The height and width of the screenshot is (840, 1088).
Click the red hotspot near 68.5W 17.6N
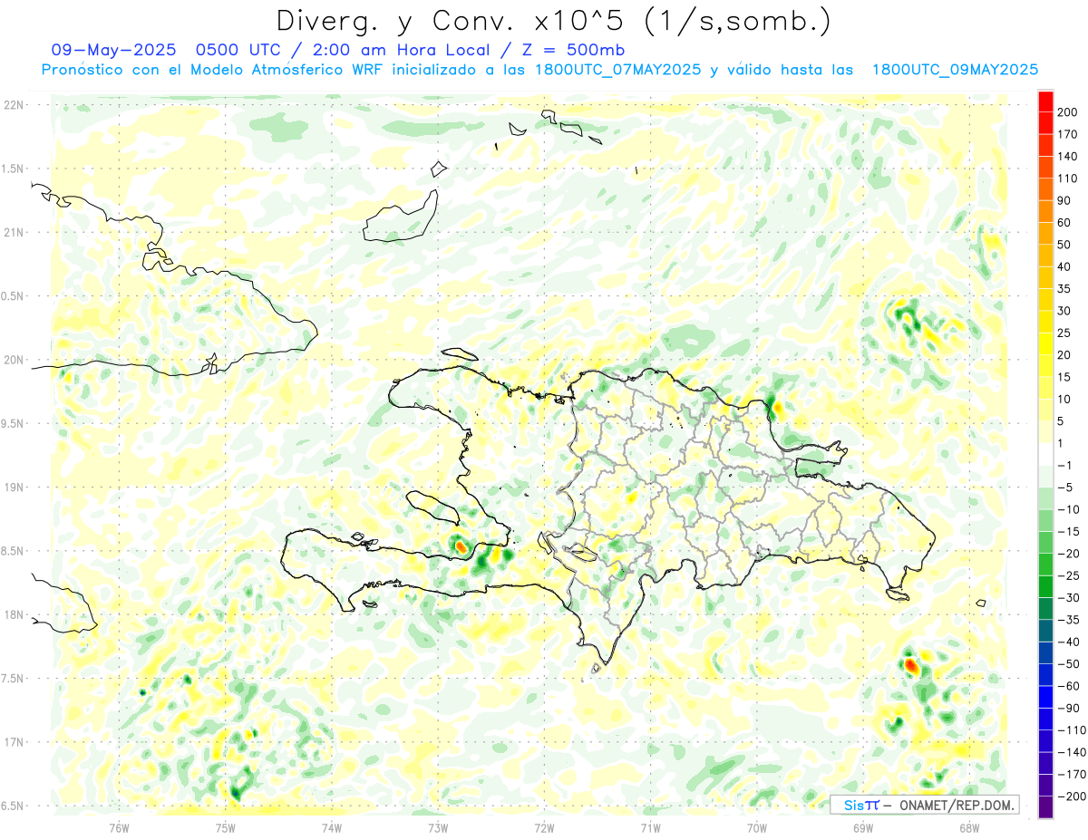pos(911,665)
